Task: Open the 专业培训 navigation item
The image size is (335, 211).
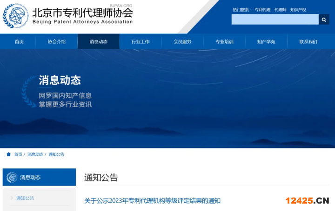Action: [x=224, y=42]
